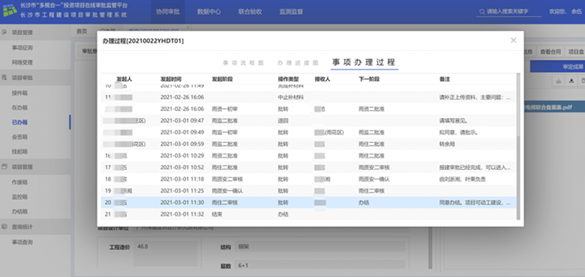585x277 pixels.
Task: Click the search magnifier icon
Action: [482, 12]
